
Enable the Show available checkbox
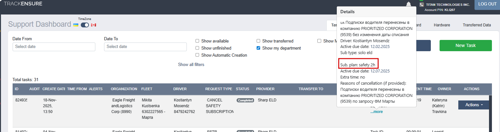pyautogui.click(x=197, y=41)
